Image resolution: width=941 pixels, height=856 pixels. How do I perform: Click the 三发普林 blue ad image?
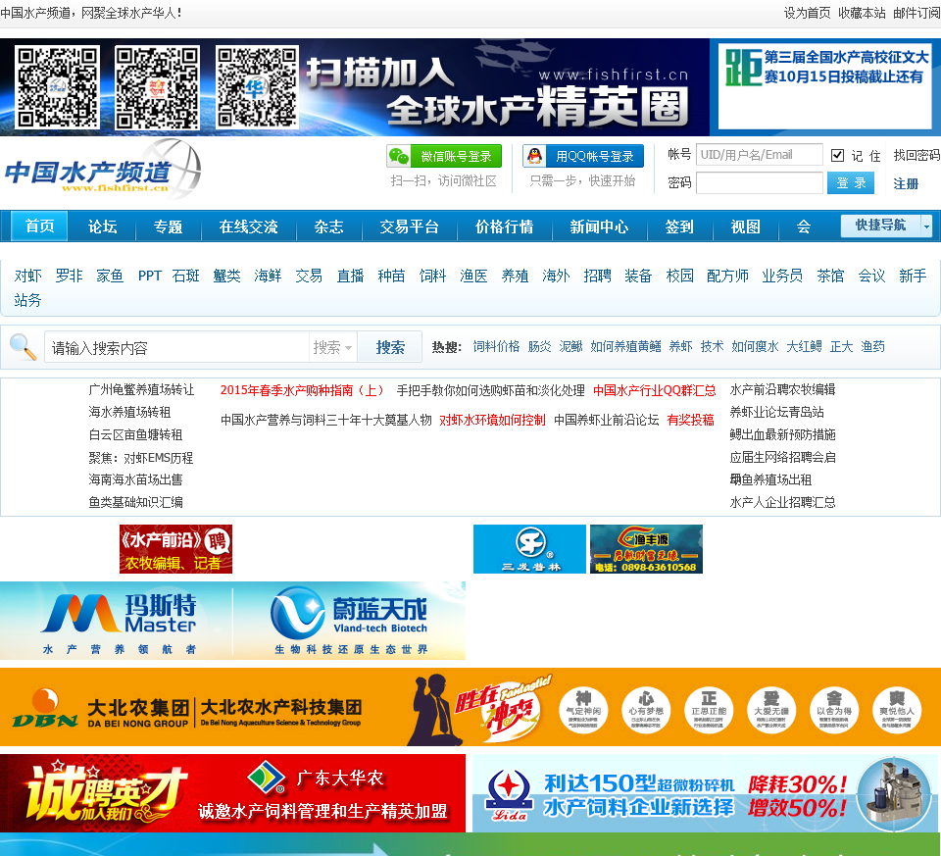coord(529,549)
